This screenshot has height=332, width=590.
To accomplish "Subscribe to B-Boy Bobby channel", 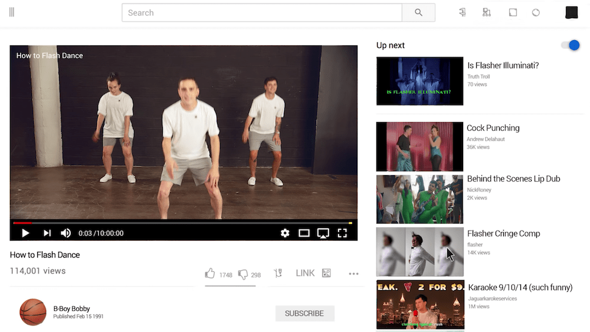I will point(304,313).
